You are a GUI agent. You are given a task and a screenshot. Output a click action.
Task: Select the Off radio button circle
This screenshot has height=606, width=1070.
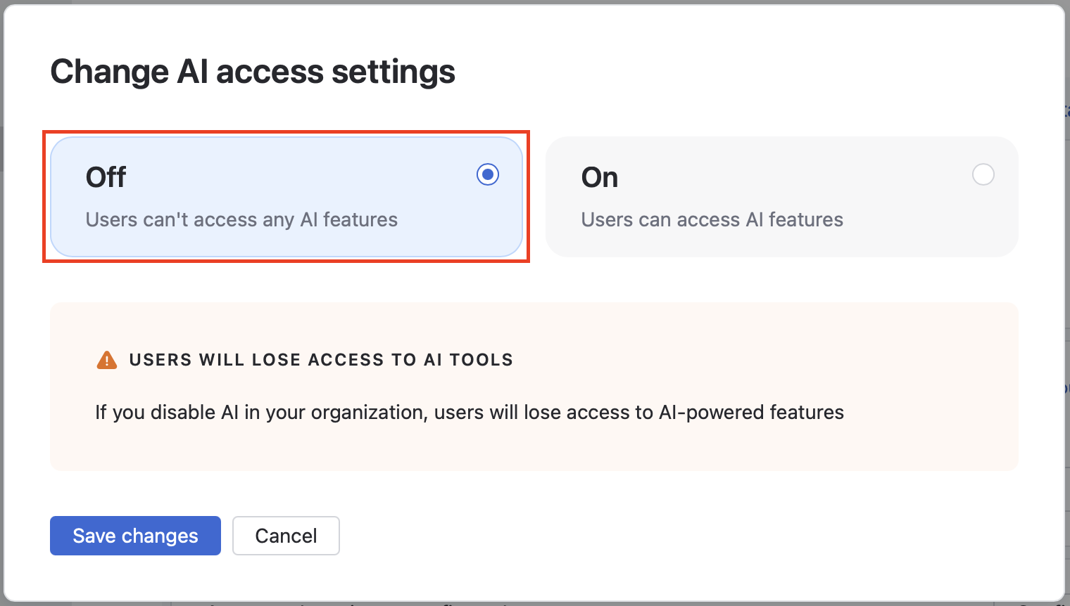coord(488,174)
